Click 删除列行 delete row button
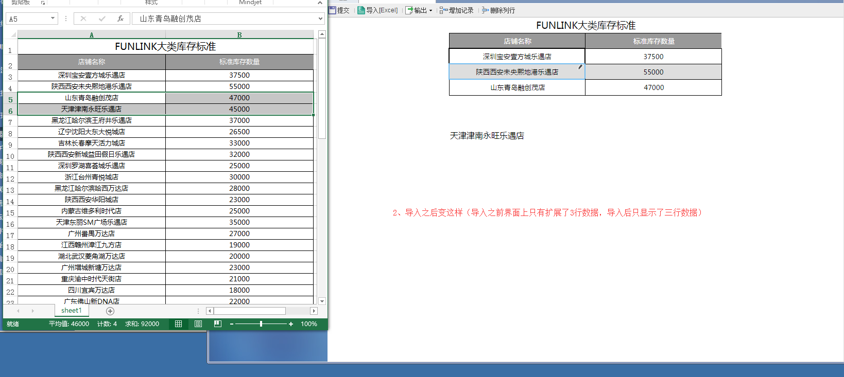 point(498,10)
